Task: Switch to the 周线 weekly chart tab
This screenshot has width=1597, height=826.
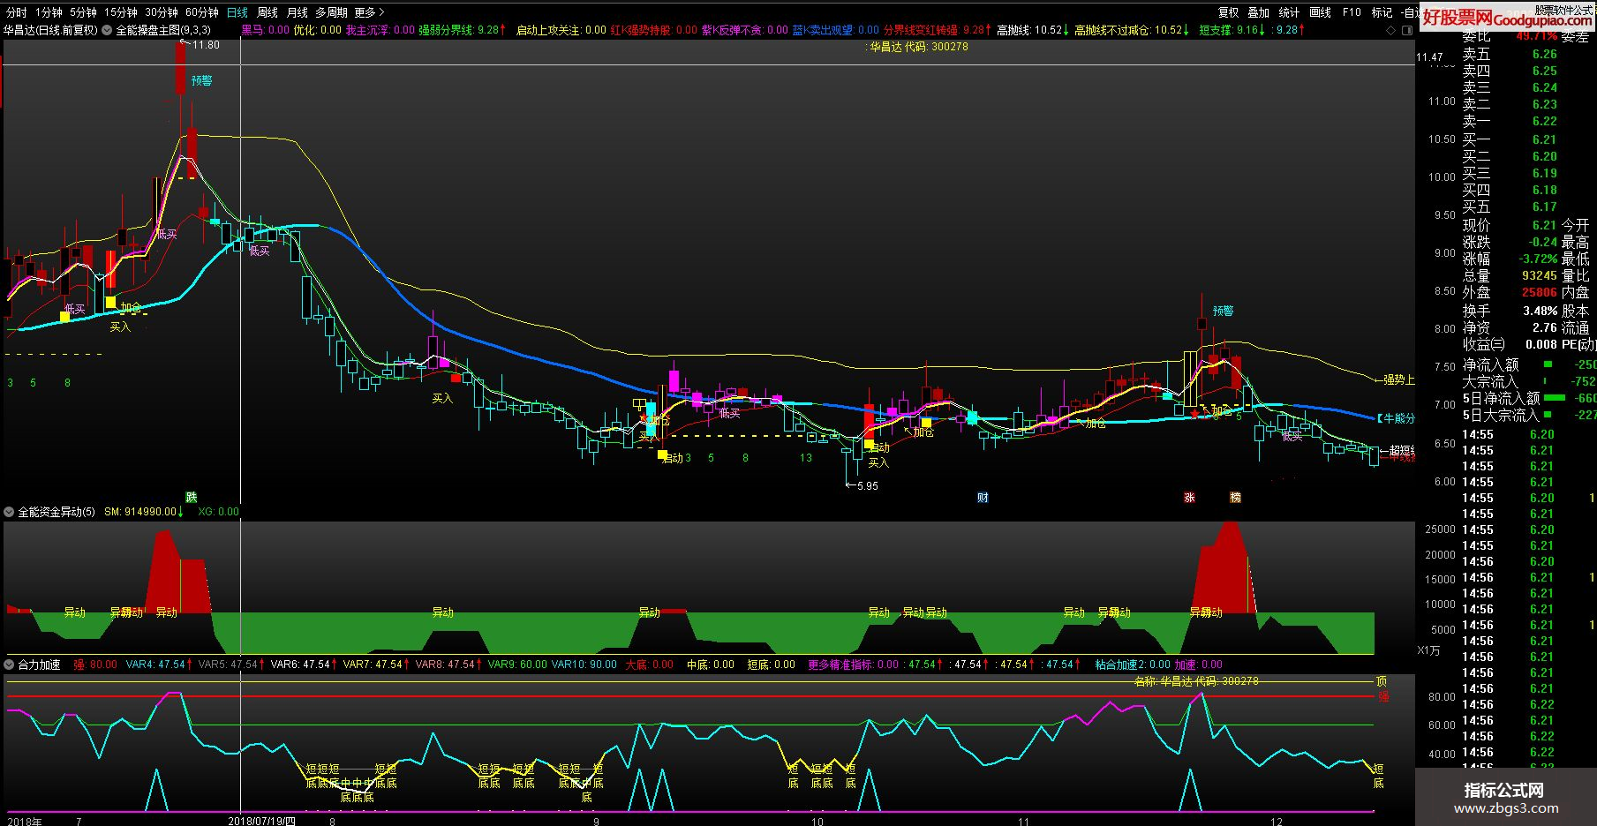Action: pyautogui.click(x=267, y=12)
